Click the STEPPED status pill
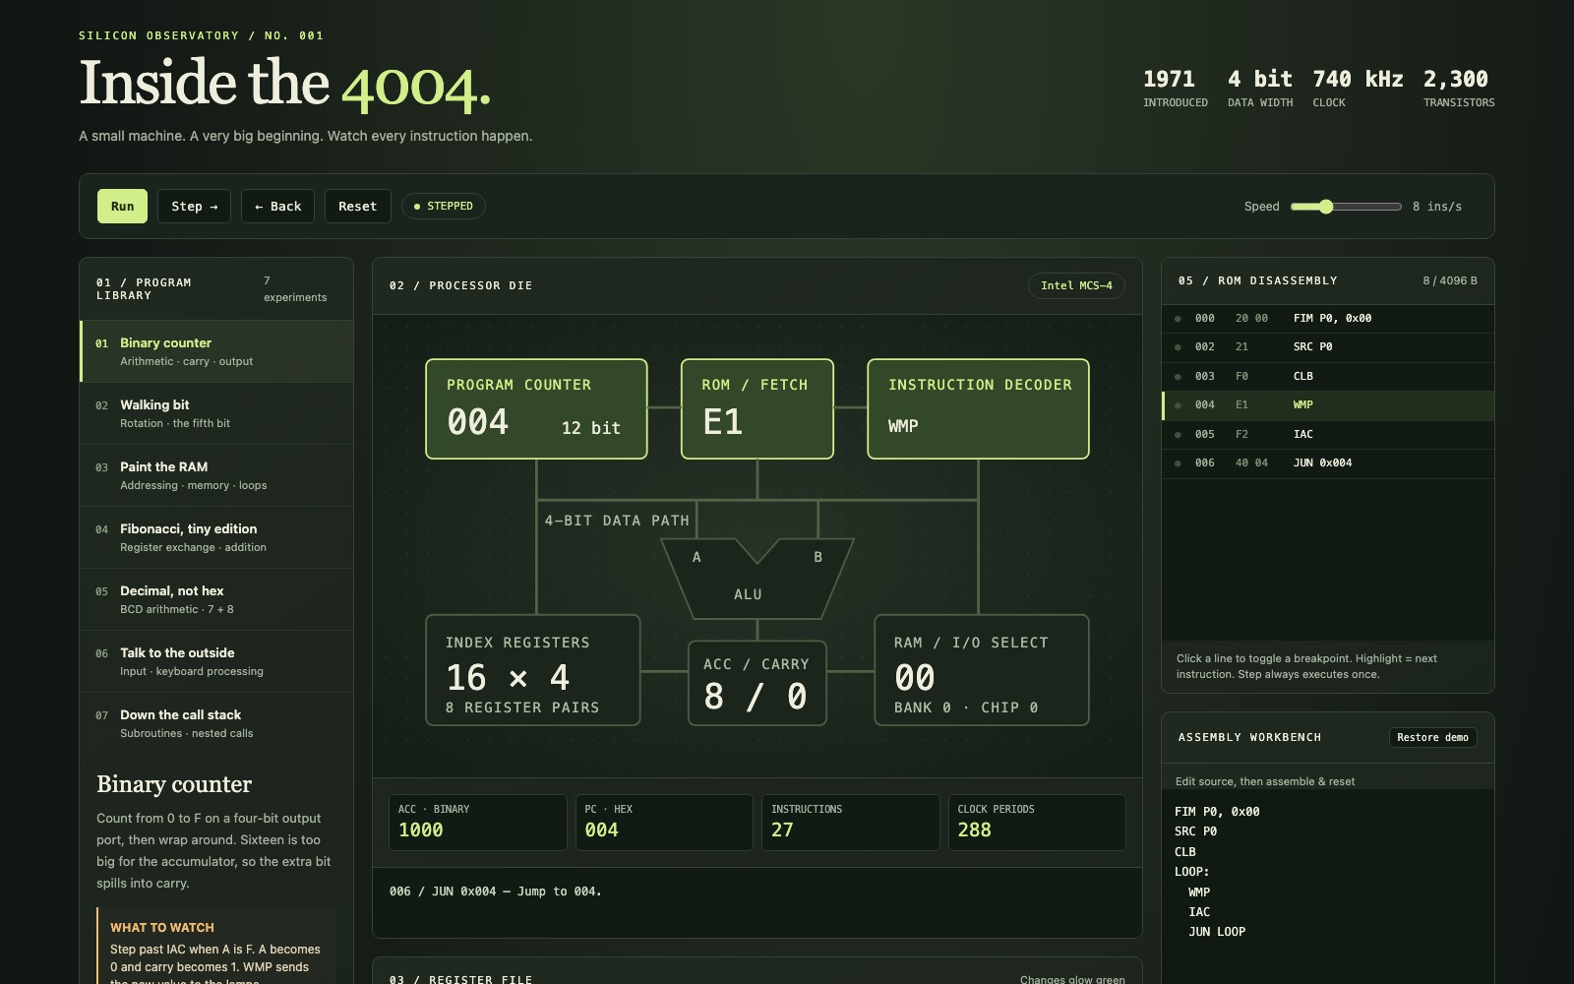 (x=443, y=207)
